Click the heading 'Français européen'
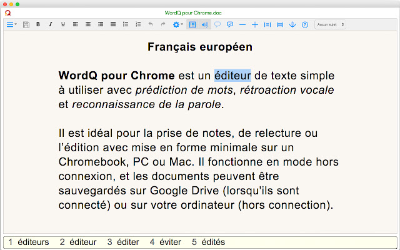The height and width of the screenshot is (250, 400). [x=200, y=47]
